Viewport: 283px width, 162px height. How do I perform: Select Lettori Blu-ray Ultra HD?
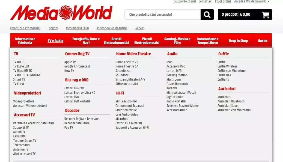pos(80,92)
